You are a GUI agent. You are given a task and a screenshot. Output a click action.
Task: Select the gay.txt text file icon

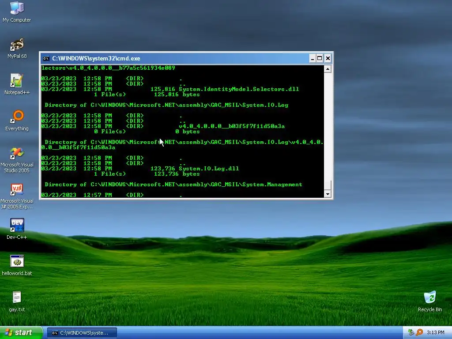coord(17,301)
